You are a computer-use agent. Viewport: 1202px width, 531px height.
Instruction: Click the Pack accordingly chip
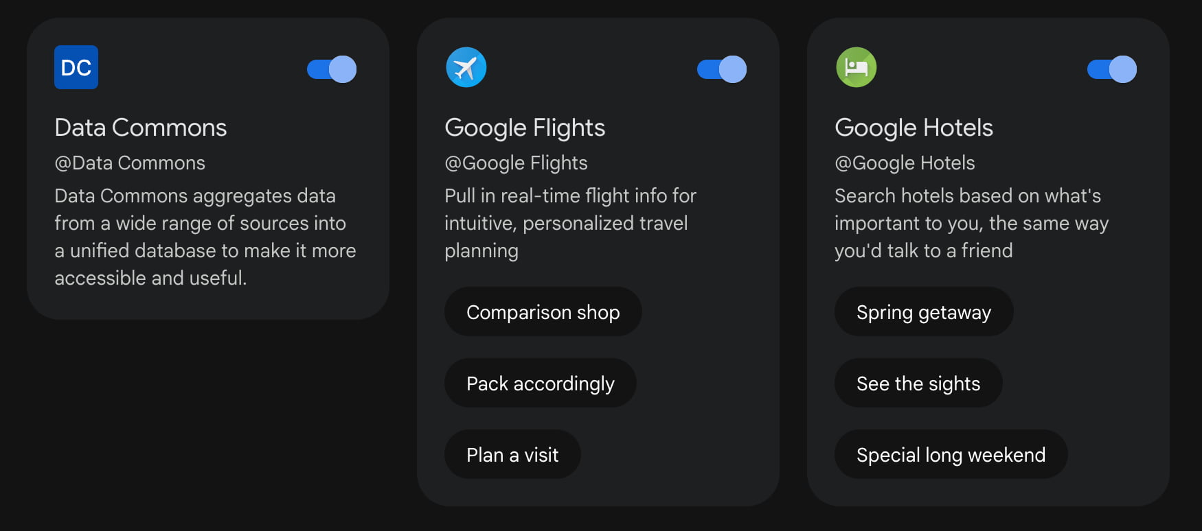[540, 383]
